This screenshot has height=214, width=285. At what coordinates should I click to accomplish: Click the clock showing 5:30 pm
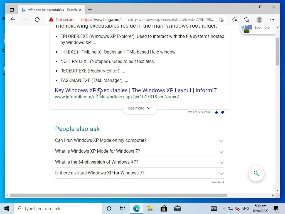coord(261,208)
